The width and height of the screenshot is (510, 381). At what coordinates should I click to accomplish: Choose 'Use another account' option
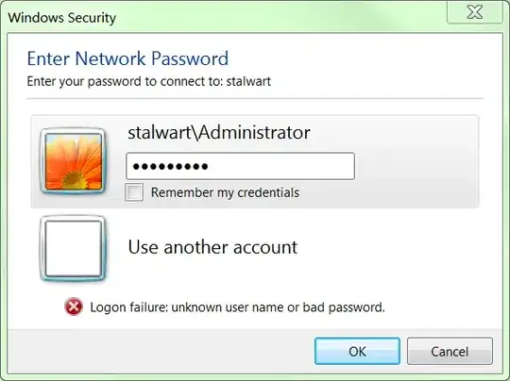(212, 247)
